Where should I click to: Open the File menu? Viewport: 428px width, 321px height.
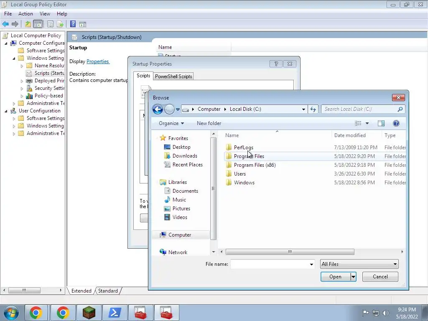tap(8, 14)
